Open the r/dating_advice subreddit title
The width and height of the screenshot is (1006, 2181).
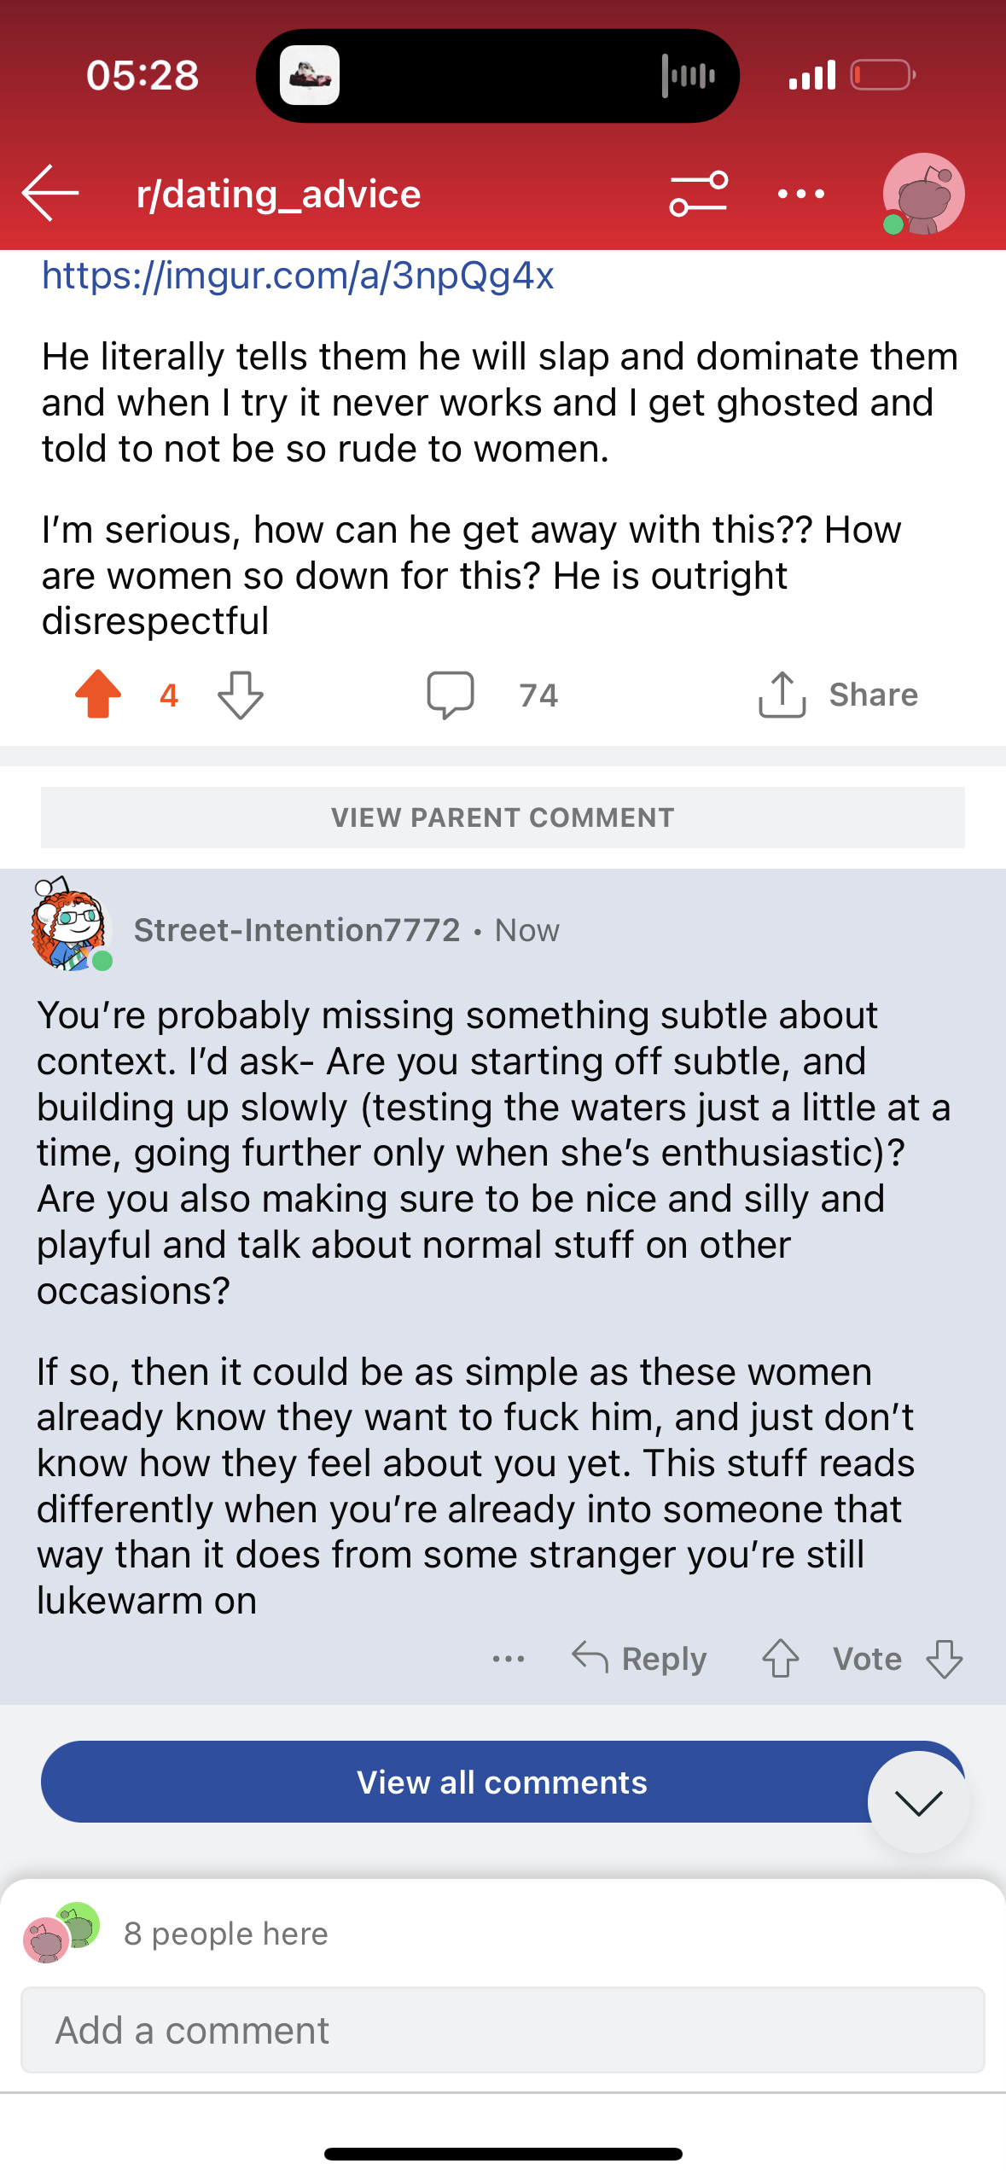(x=278, y=195)
